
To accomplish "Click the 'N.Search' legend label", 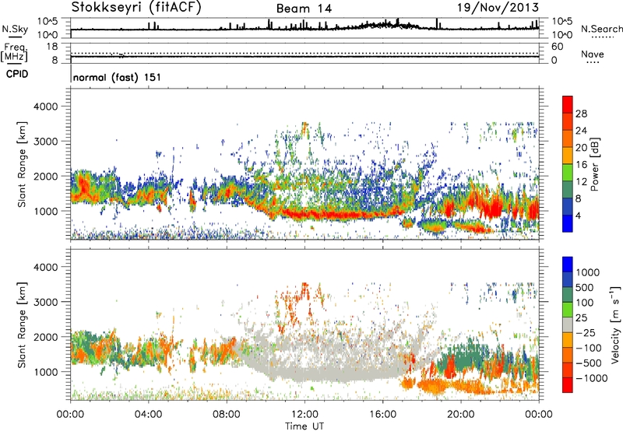I will point(601,29).
